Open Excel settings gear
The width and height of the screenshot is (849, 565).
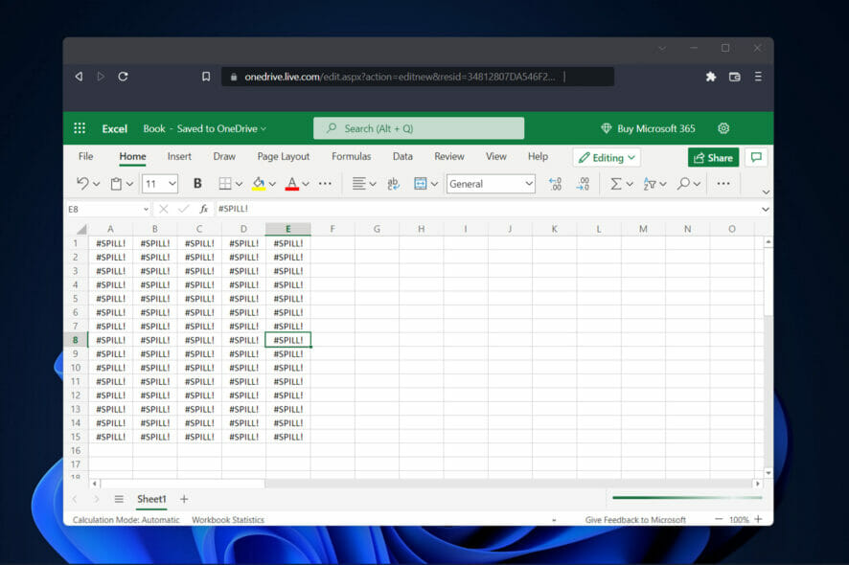(x=723, y=128)
